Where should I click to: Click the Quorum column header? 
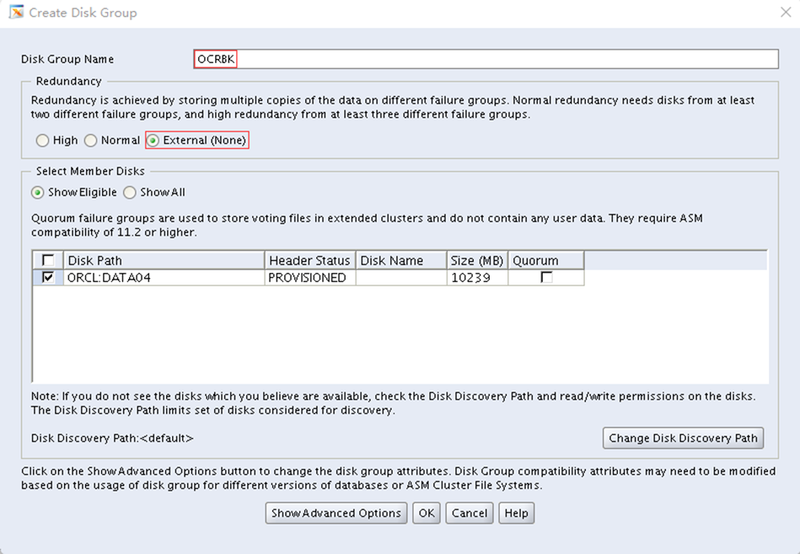[546, 260]
